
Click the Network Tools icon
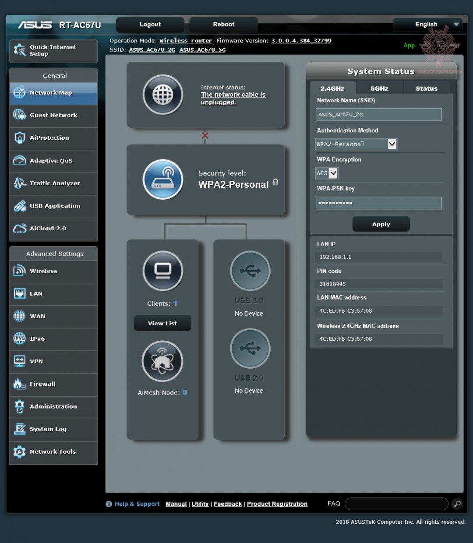coord(20,451)
